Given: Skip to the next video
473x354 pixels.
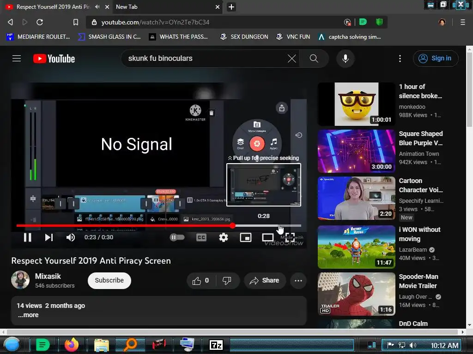Looking at the screenshot, I should (x=49, y=237).
